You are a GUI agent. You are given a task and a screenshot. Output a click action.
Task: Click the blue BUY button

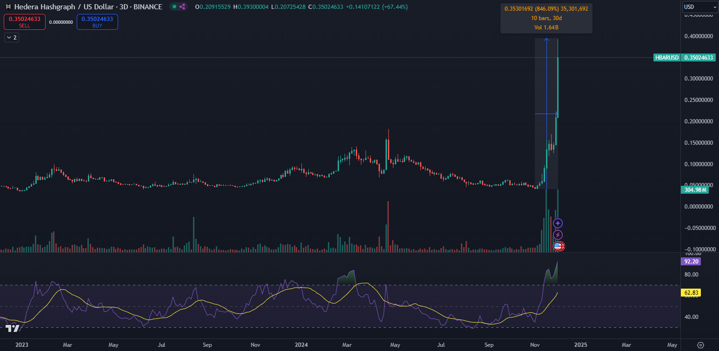point(97,22)
